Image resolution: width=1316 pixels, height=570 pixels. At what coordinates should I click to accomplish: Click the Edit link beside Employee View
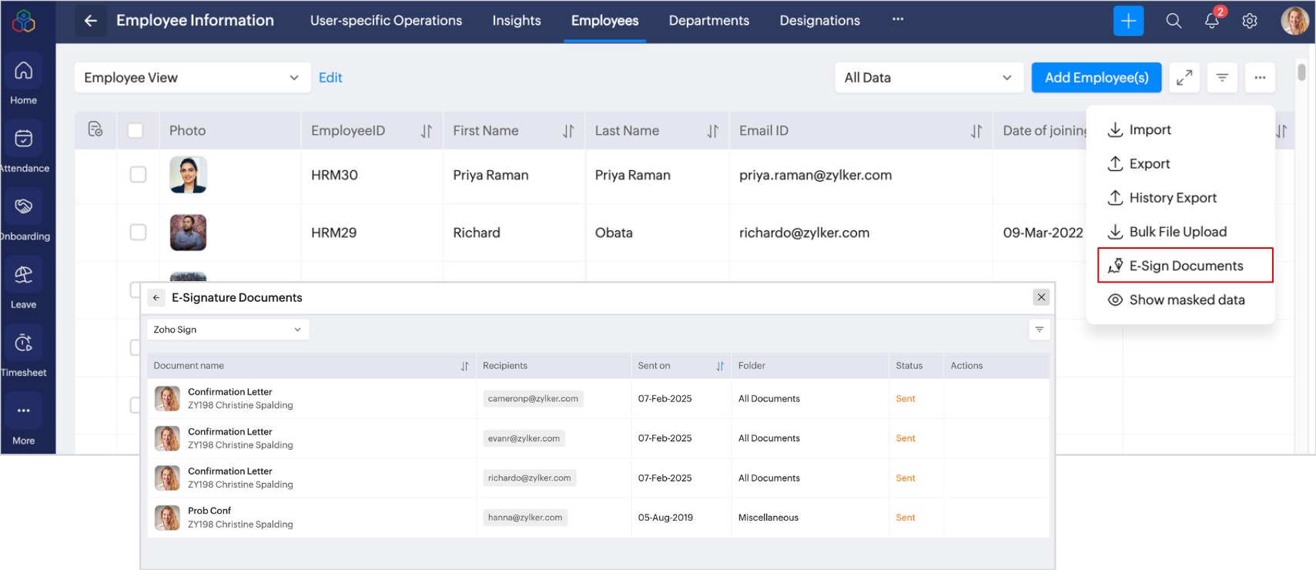pyautogui.click(x=330, y=78)
